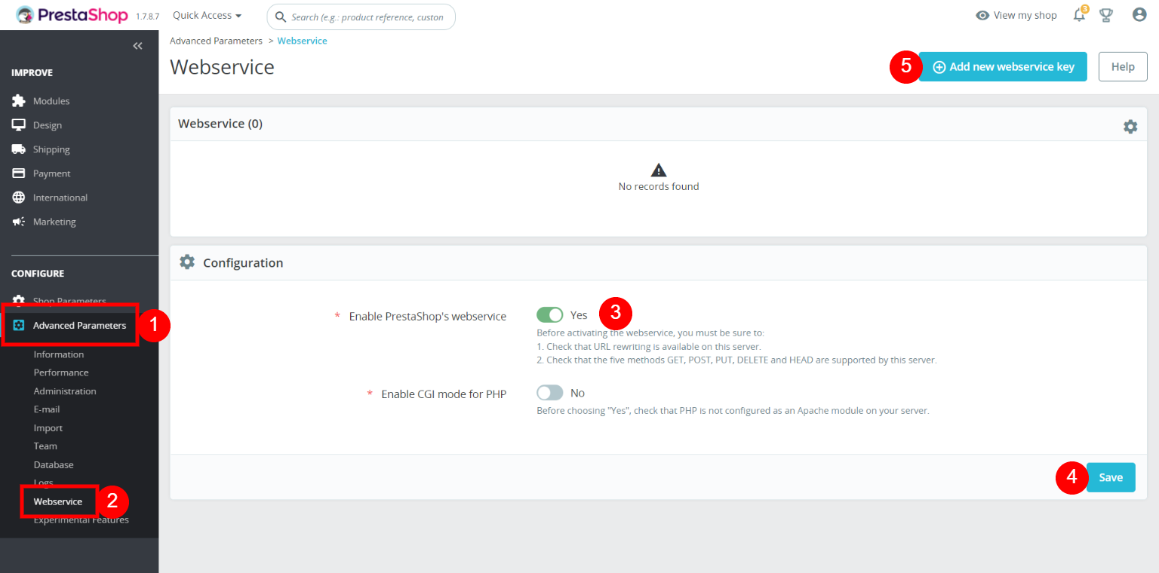This screenshot has width=1159, height=573.
Task: Click the View my shop link
Action: click(x=1016, y=16)
